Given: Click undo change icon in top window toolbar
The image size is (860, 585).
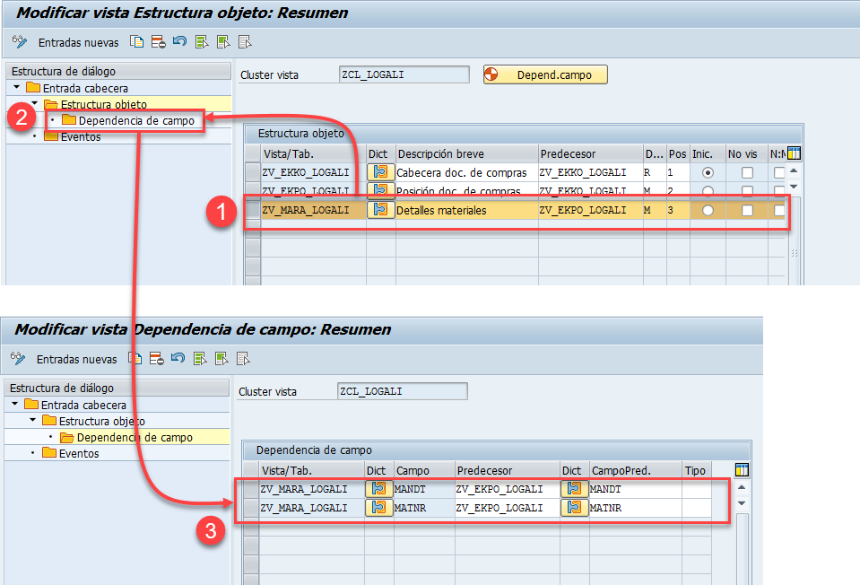Looking at the screenshot, I should (180, 41).
